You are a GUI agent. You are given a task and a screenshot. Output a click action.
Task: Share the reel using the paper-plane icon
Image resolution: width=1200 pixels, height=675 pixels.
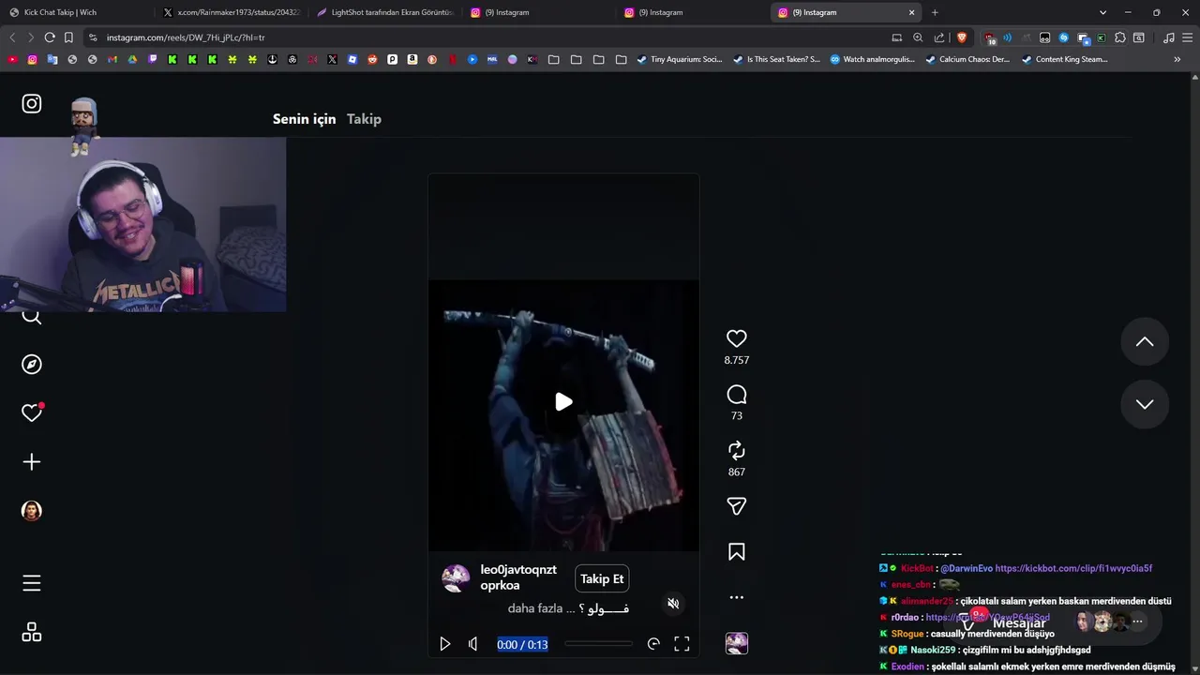(737, 506)
